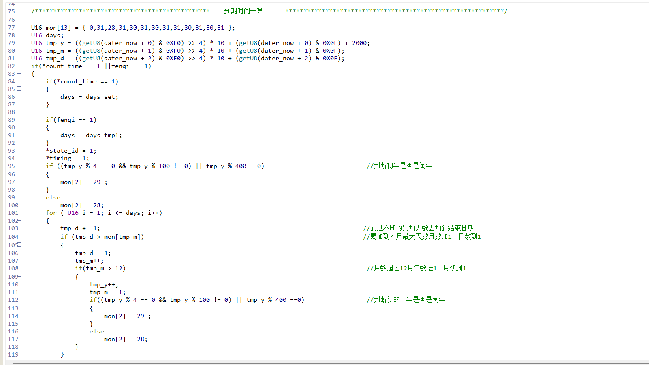
Task: Collapse the fold marker at line 90
Action: (x=19, y=127)
